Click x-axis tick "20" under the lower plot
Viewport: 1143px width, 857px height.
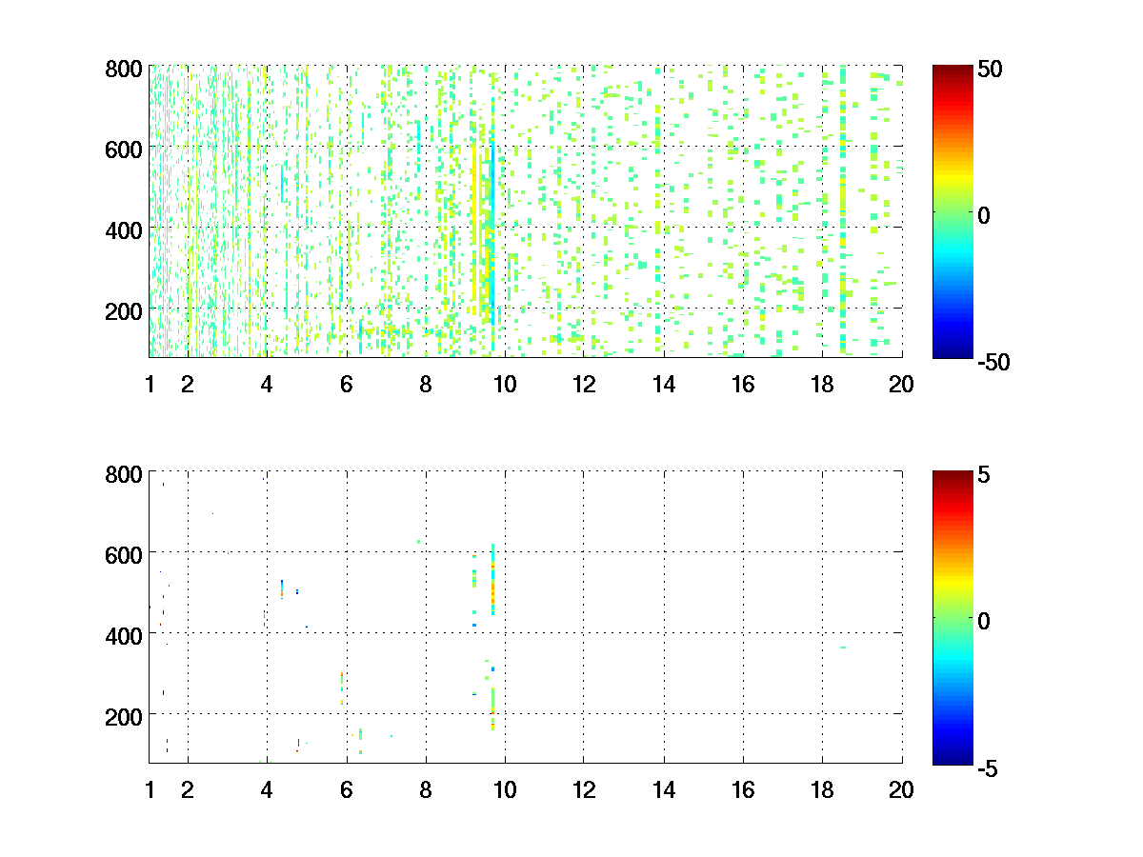click(x=901, y=789)
